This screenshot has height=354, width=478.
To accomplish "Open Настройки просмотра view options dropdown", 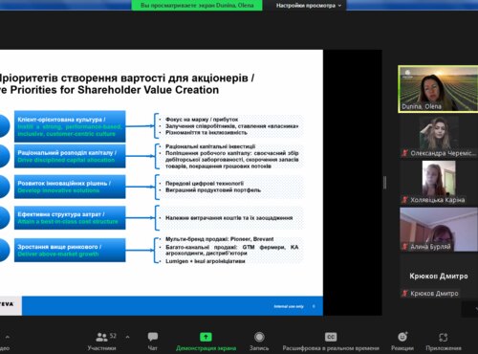I will [309, 6].
